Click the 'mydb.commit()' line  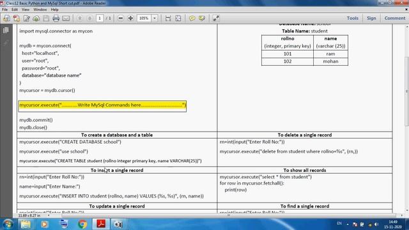coord(36,120)
